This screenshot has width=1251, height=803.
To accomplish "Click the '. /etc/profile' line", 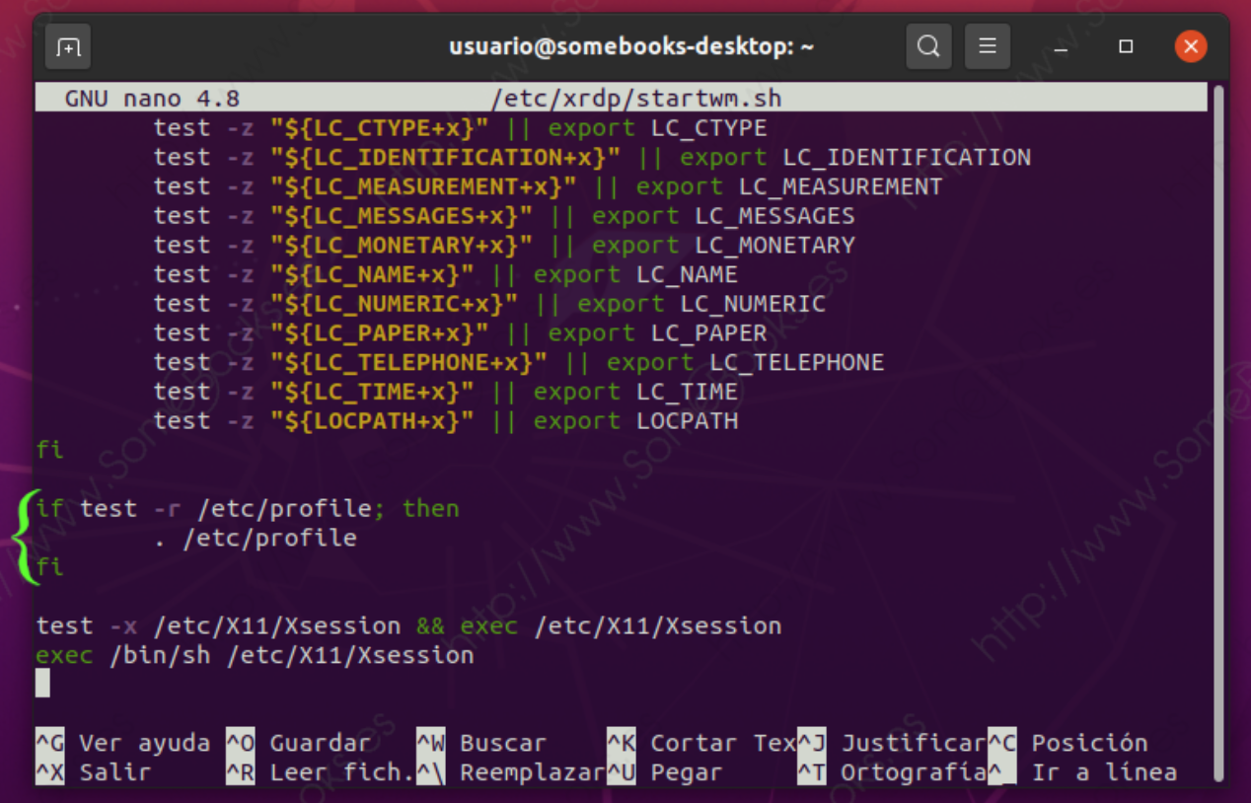I will point(255,538).
